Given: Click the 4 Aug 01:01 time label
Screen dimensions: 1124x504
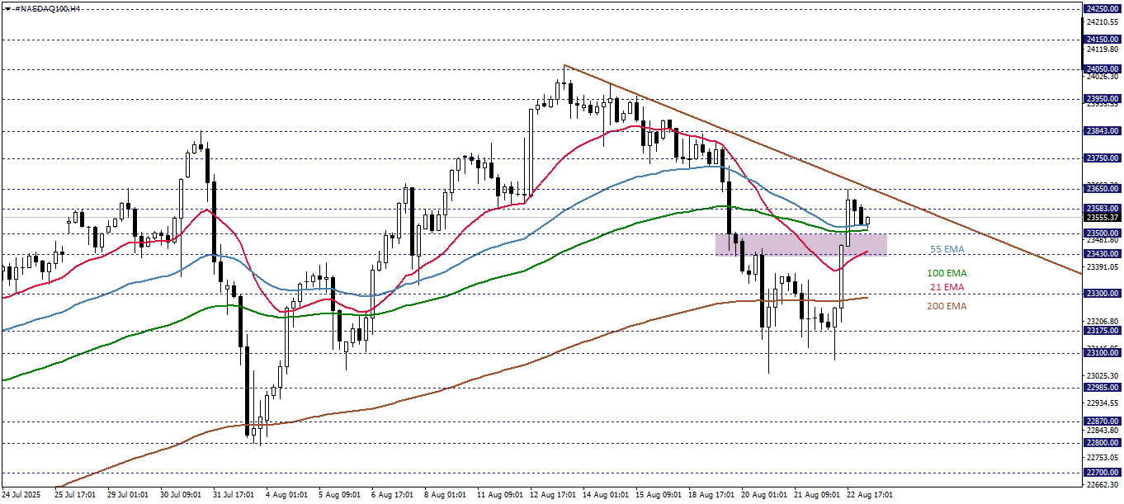Looking at the screenshot, I should tap(286, 496).
